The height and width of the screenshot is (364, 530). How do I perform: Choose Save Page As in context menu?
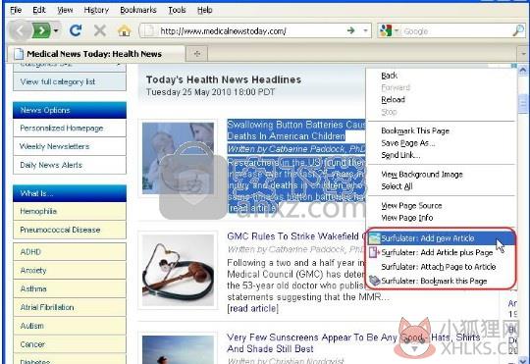(408, 143)
